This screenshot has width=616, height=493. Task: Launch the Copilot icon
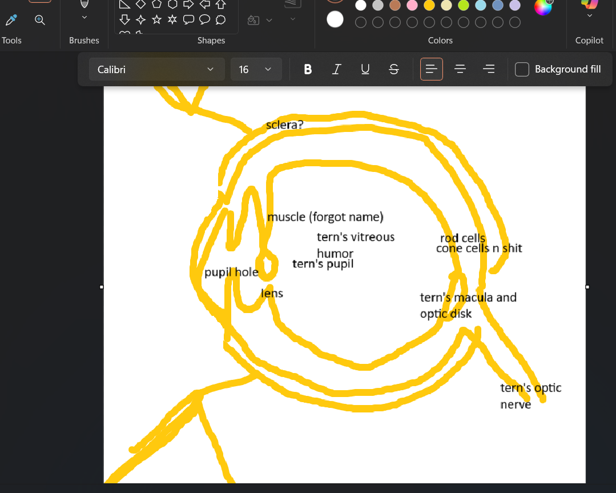pos(589,3)
